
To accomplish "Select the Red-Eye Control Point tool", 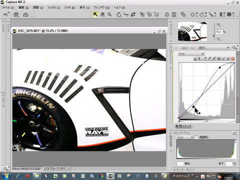I will (174, 14).
